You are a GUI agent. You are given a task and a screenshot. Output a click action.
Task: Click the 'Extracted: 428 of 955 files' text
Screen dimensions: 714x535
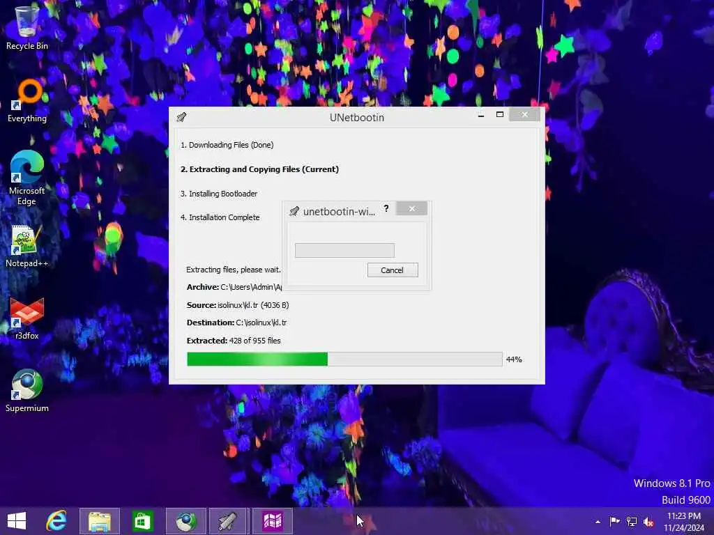click(234, 341)
